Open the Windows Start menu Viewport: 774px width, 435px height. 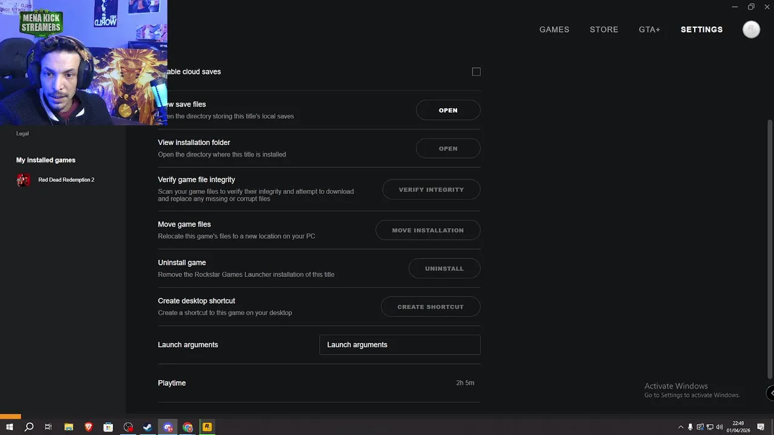(9, 427)
